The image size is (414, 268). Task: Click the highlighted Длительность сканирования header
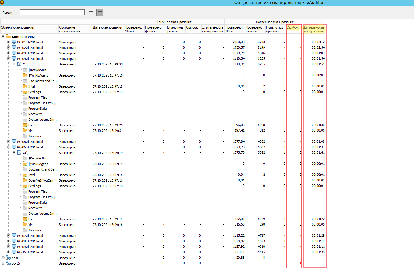(313, 29)
